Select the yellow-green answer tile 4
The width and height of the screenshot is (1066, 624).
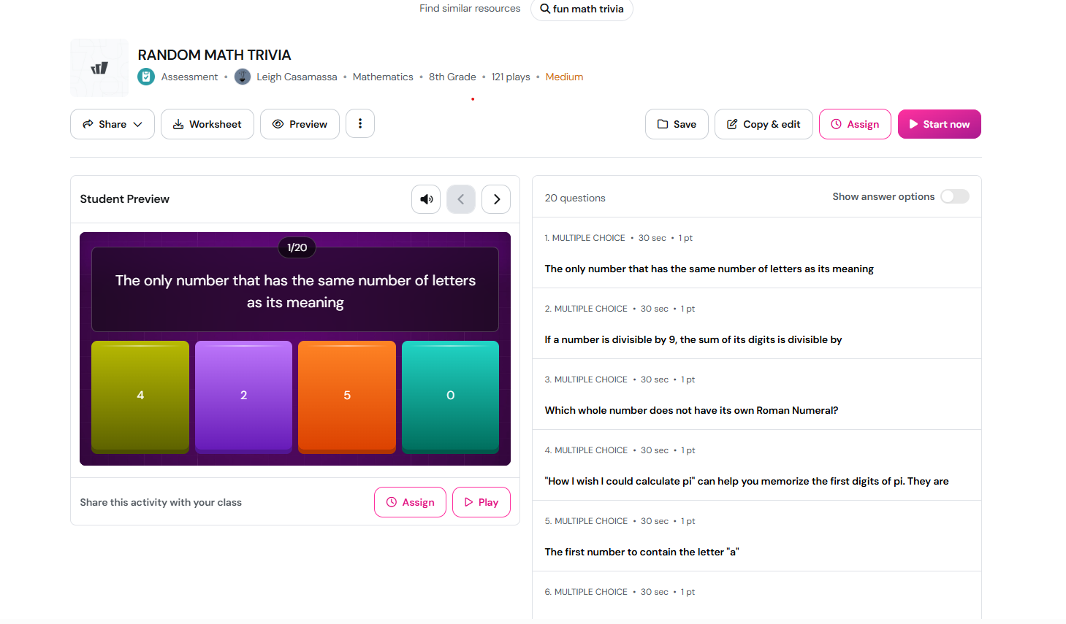coord(140,396)
